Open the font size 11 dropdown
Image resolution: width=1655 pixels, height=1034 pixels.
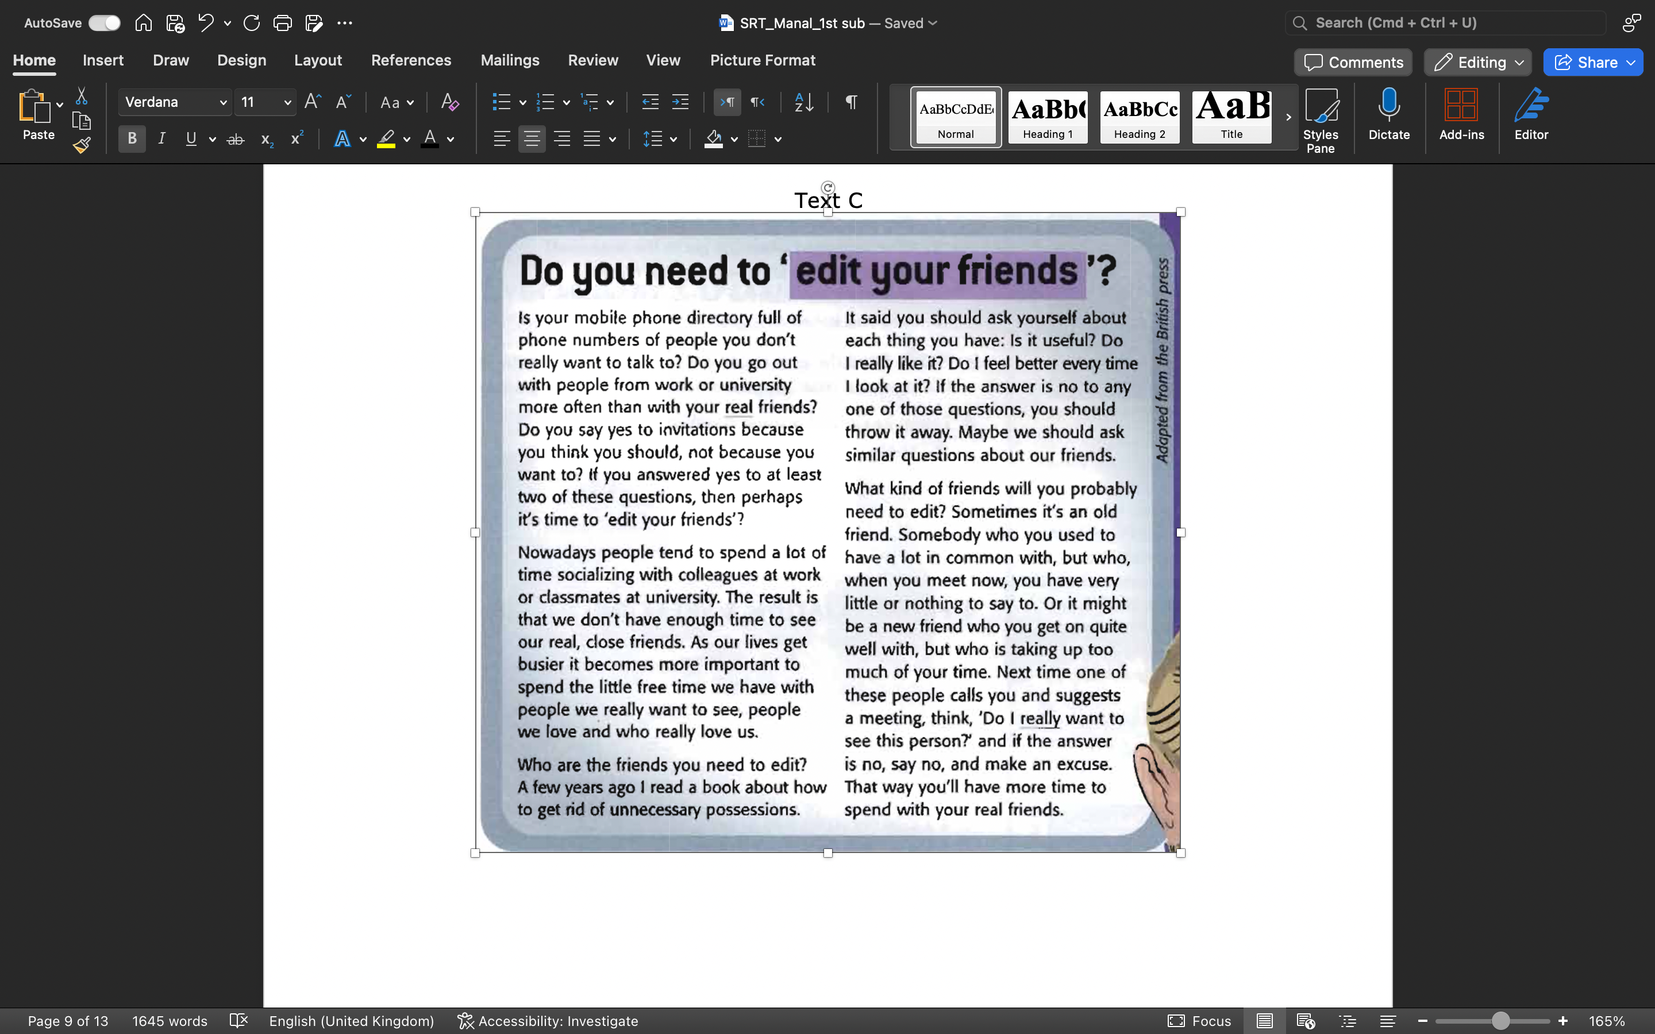[x=287, y=103]
